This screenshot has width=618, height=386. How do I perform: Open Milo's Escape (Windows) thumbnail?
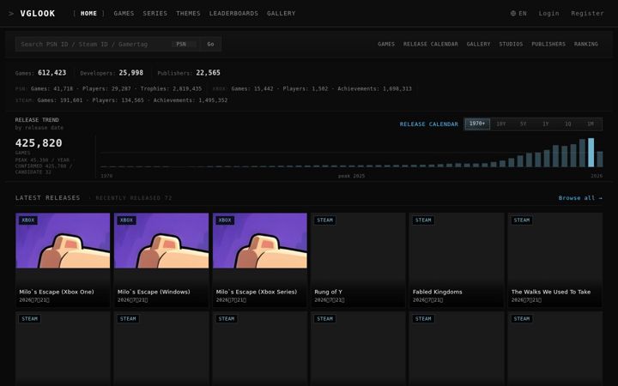pyautogui.click(x=161, y=241)
